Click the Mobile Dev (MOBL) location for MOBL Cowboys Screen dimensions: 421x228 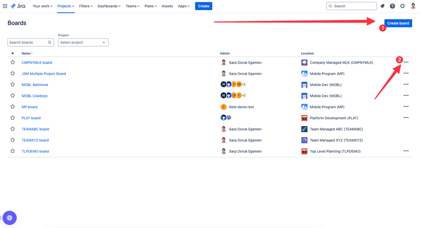point(326,96)
